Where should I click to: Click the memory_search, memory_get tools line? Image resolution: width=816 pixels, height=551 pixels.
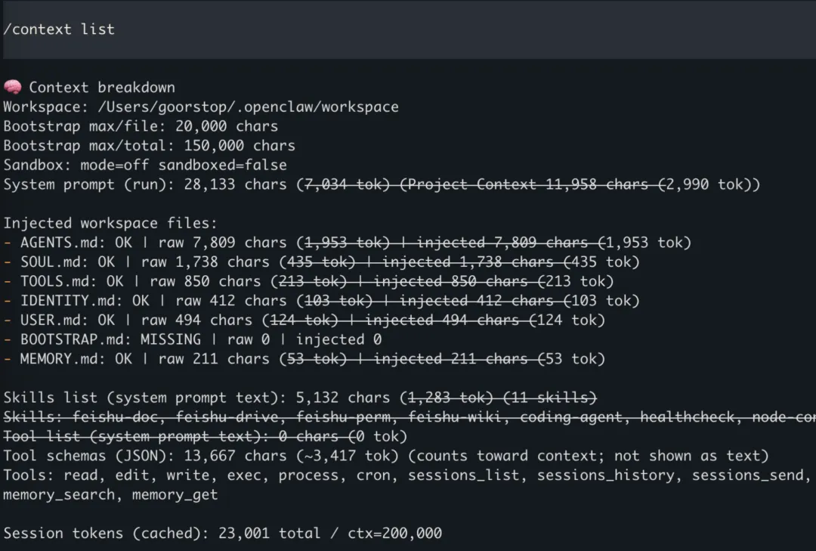point(110,495)
